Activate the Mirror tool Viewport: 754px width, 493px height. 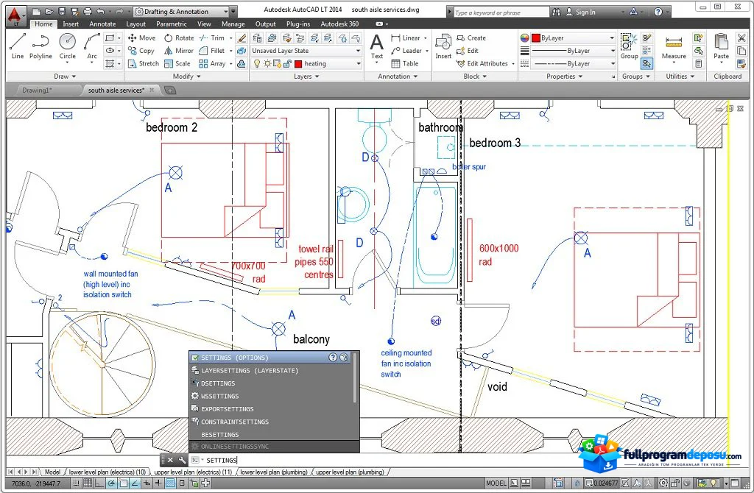pyautogui.click(x=179, y=51)
